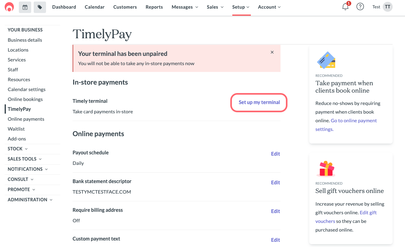Select Staff in sidebar
The width and height of the screenshot is (405, 247).
(13, 69)
